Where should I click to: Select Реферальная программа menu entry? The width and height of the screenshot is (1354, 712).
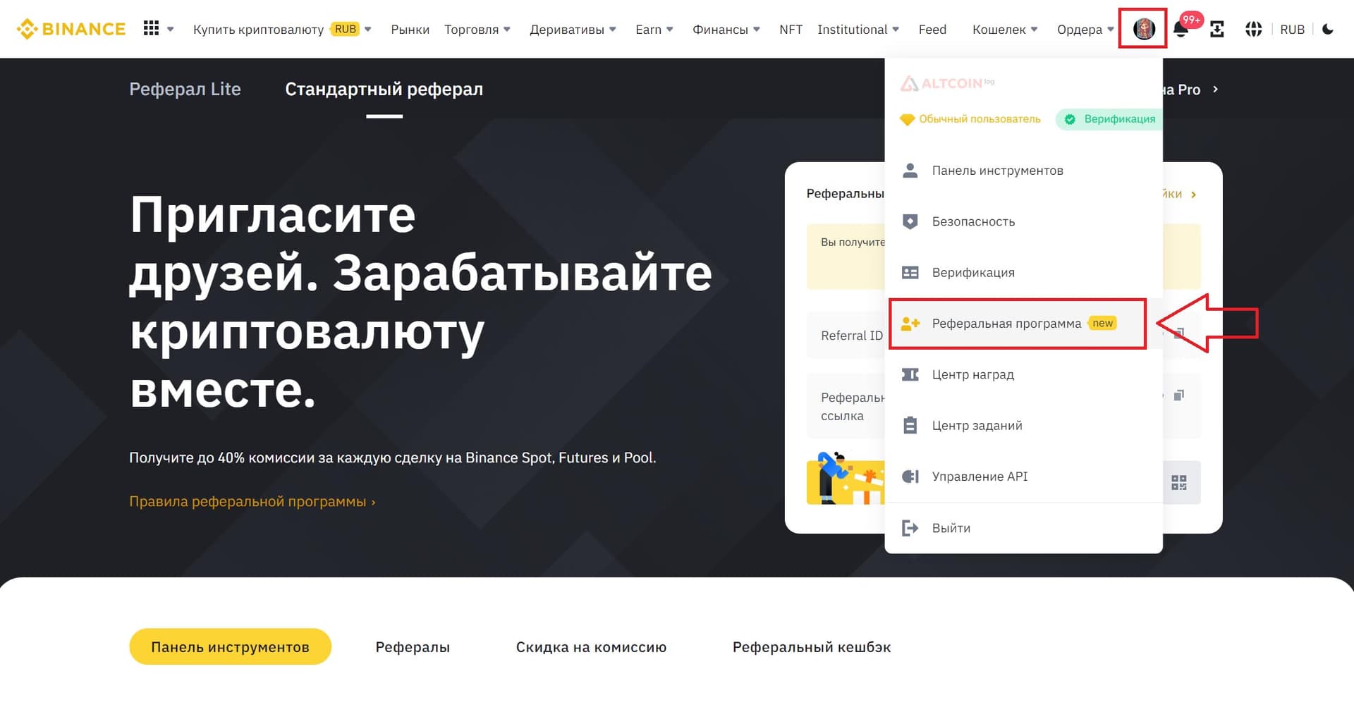(1018, 324)
